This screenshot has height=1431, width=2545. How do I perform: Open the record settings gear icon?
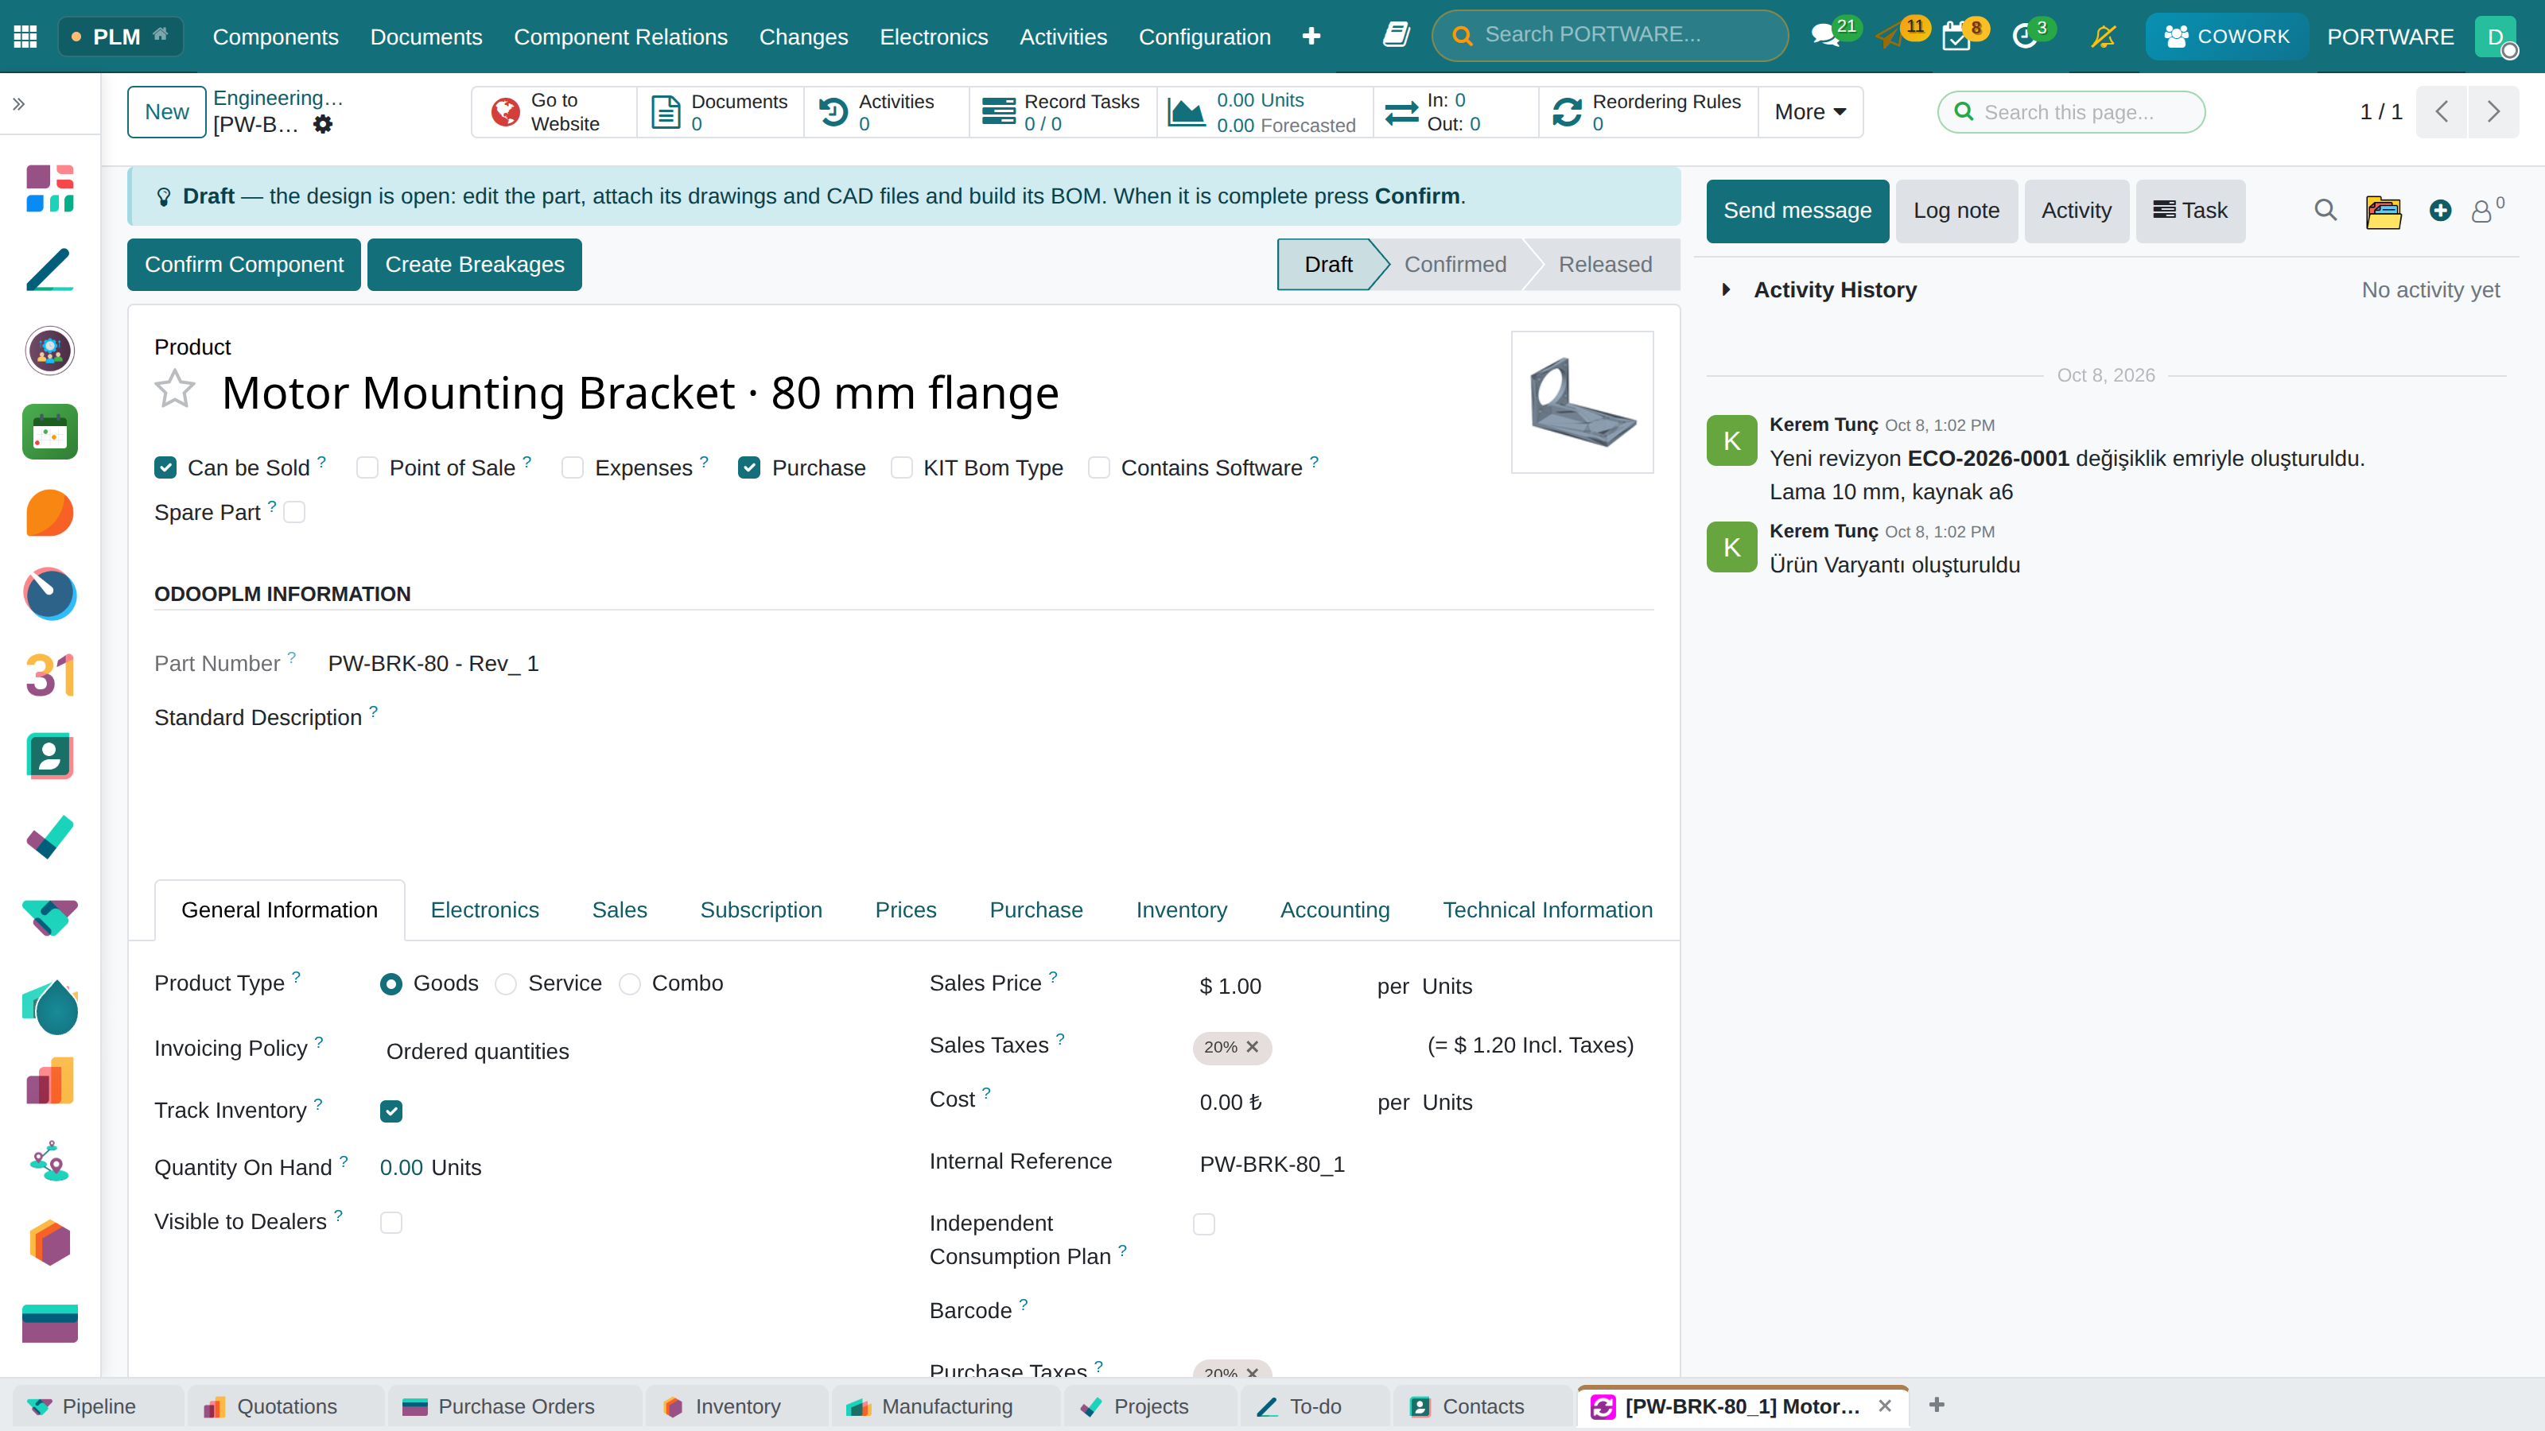tap(323, 125)
